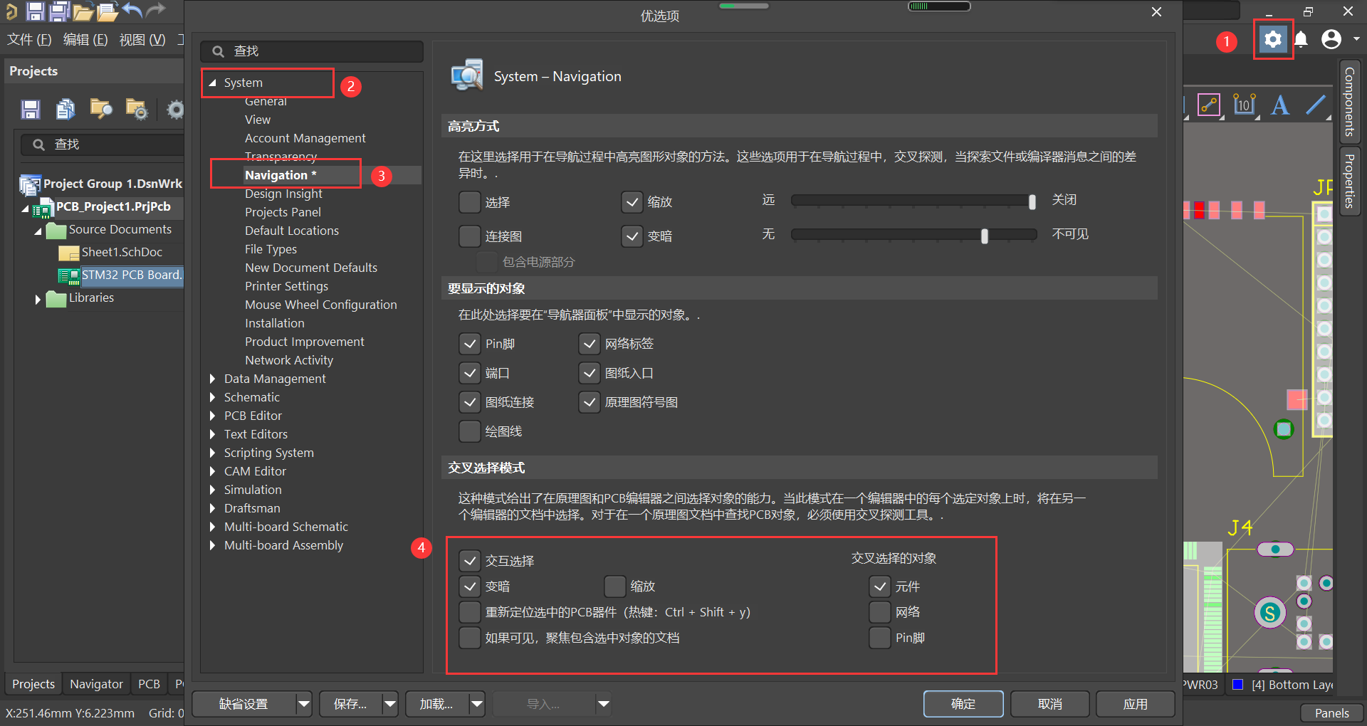Select the text placement 'A' tool
This screenshot has width=1367, height=726.
pyautogui.click(x=1280, y=105)
